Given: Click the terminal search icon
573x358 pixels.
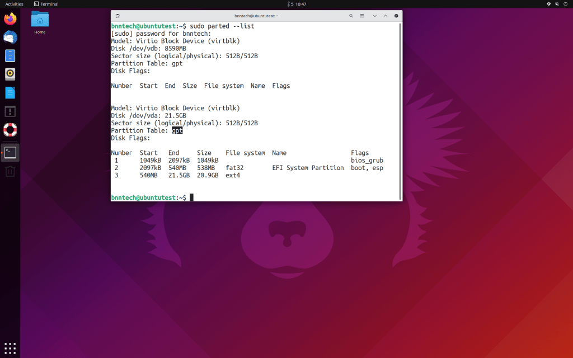Looking at the screenshot, I should click(351, 16).
